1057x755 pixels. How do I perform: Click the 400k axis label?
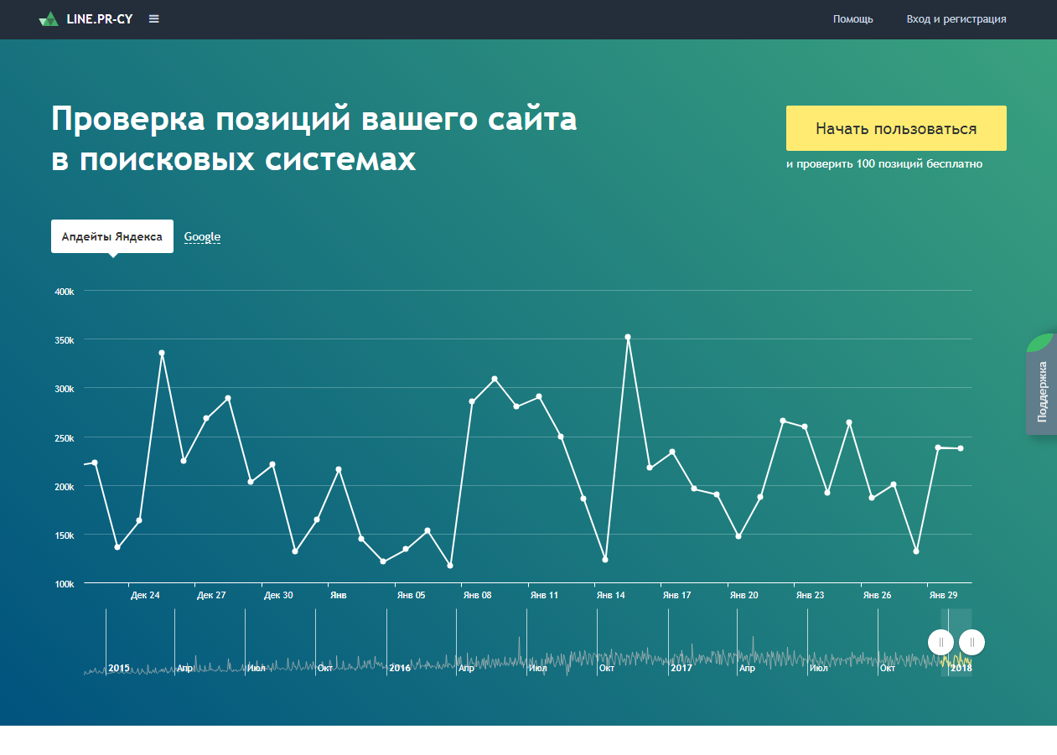click(x=65, y=292)
